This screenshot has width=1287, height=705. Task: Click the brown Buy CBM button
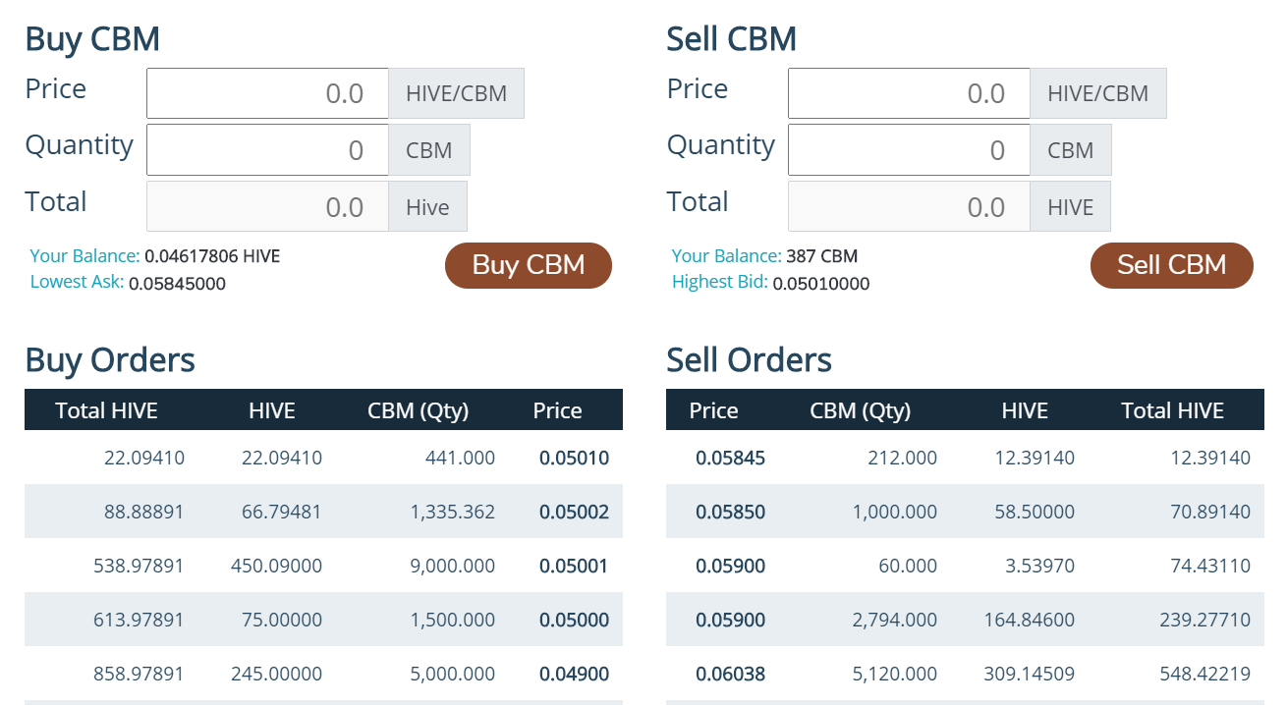(x=529, y=265)
